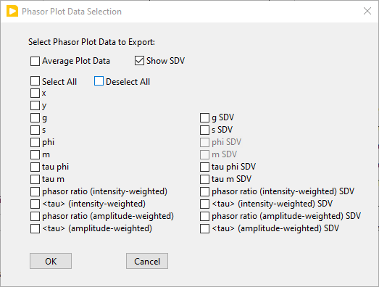Enable the m checkbox
This screenshot has height=287, width=379.
pos(35,155)
